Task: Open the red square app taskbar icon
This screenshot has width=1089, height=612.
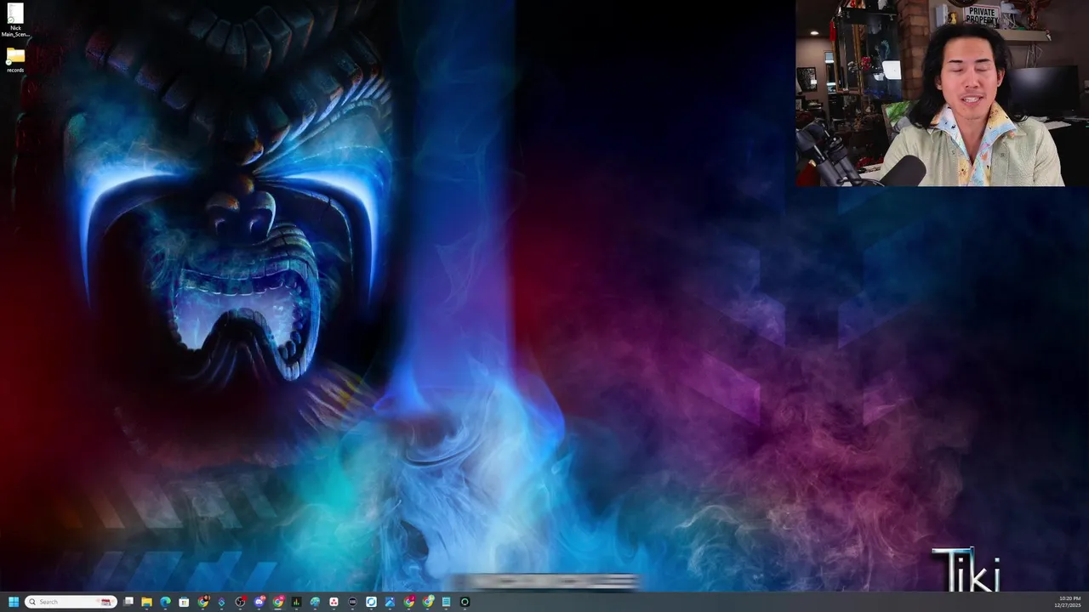Action: (x=334, y=602)
